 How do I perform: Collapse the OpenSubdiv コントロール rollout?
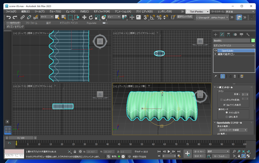[x=215, y=123]
